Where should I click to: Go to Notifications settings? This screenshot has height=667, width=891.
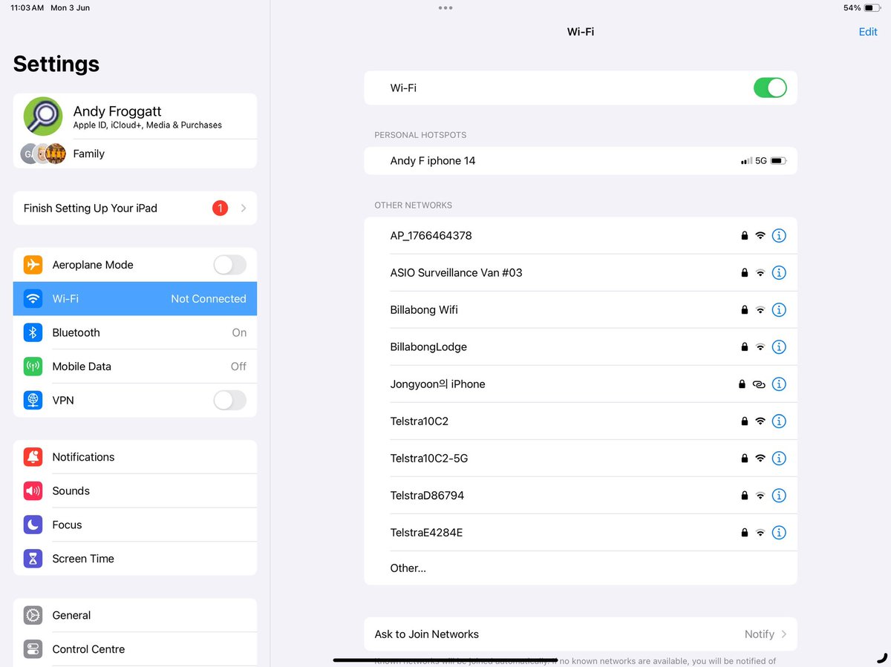tap(135, 457)
